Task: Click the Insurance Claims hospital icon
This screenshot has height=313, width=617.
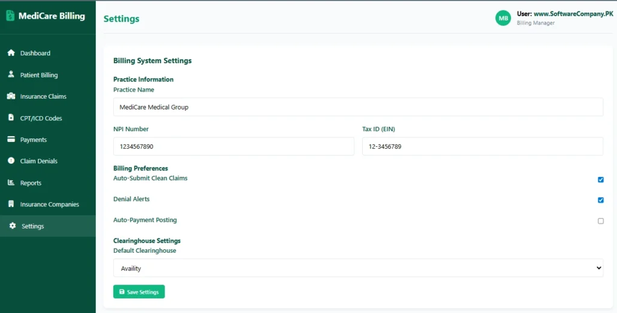Action: (11, 96)
